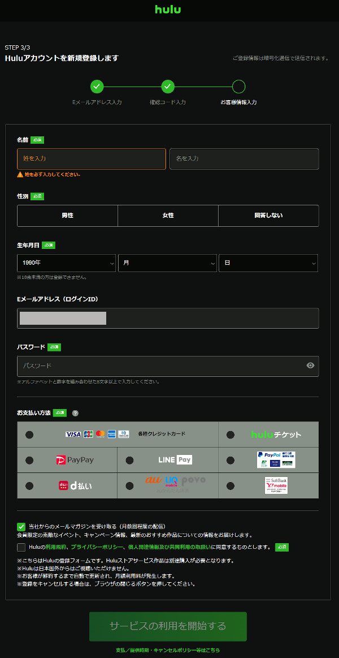This screenshot has height=658, width=339.
Task: Click the Eメールアドレス login ID field
Action: pyautogui.click(x=168, y=318)
